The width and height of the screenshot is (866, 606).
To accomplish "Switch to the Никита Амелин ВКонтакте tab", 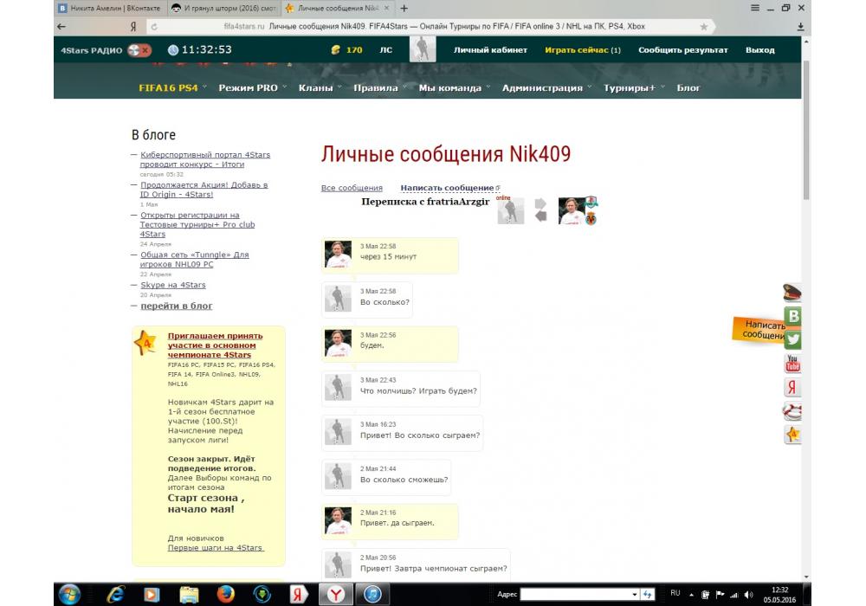I will click(x=107, y=8).
